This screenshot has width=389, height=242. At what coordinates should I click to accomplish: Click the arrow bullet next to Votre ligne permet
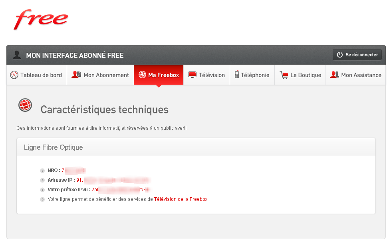point(42,199)
